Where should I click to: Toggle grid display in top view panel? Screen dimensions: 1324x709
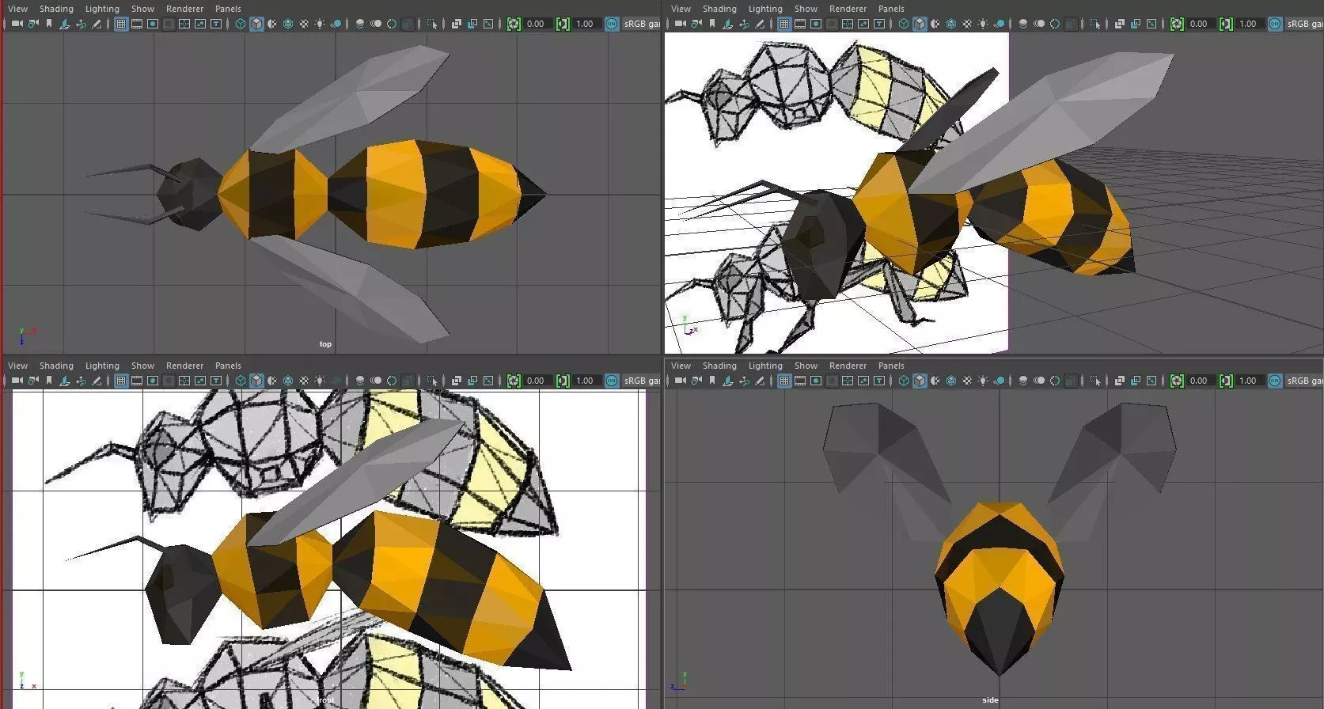click(x=121, y=24)
